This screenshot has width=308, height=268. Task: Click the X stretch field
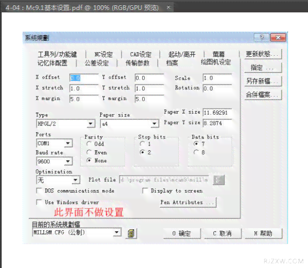point(84,88)
